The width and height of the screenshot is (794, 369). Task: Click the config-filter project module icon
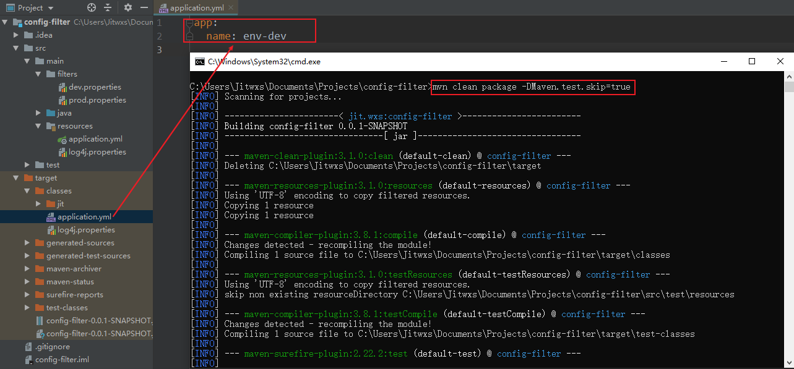click(17, 22)
